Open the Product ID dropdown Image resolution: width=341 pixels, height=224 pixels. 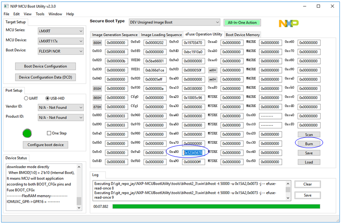click(x=61, y=118)
